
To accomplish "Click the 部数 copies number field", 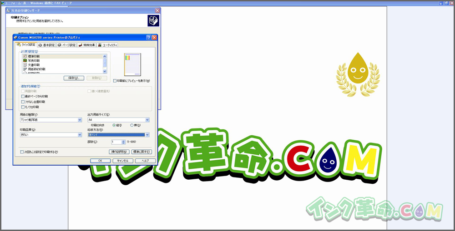I will click(116, 142).
